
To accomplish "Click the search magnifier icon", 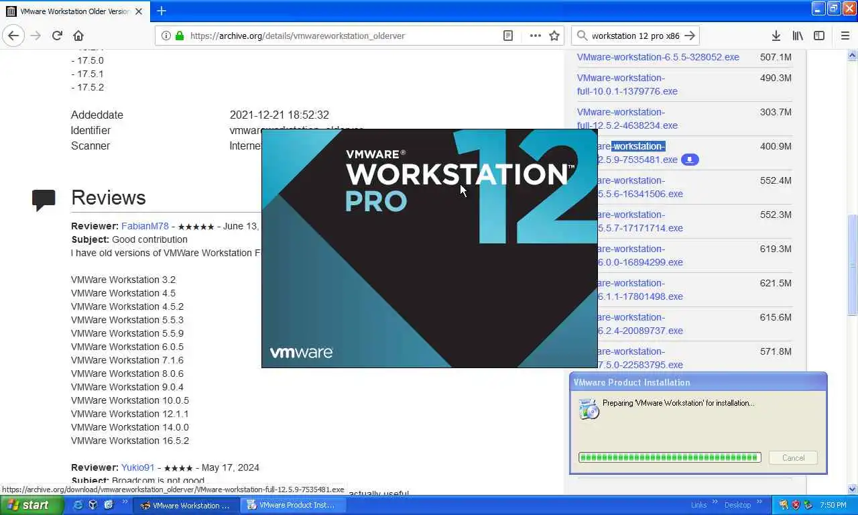I will 581,36.
